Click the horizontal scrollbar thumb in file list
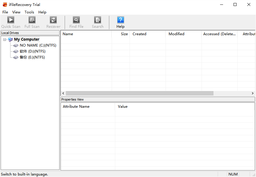This screenshot has width=256, height=177. click(x=140, y=93)
